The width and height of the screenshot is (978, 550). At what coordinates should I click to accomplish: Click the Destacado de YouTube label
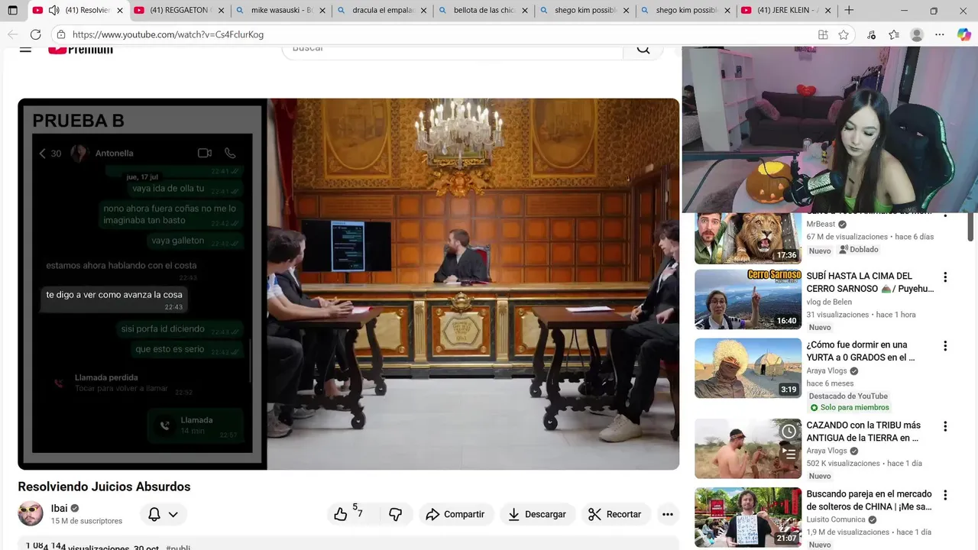coord(848,396)
